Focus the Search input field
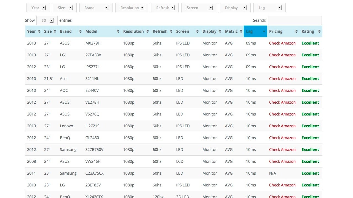The image size is (353, 198). [295, 20]
